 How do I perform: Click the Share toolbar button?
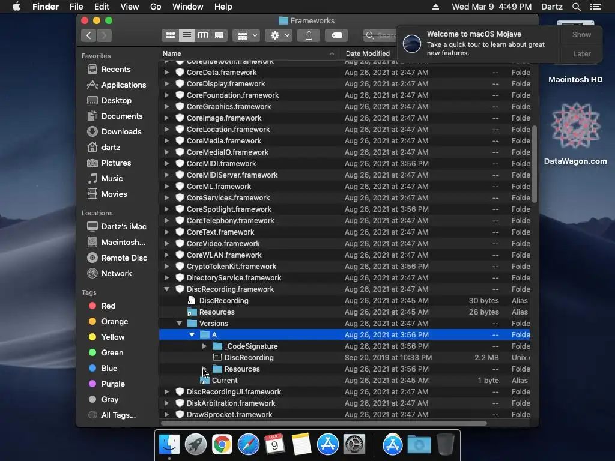click(309, 35)
